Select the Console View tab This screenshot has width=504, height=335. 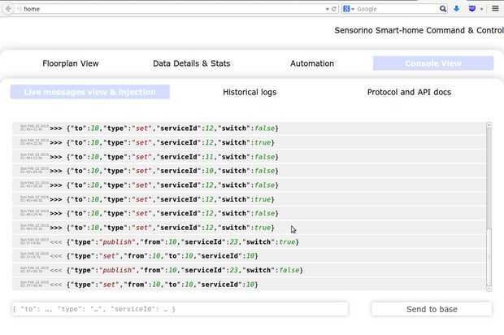(x=433, y=63)
